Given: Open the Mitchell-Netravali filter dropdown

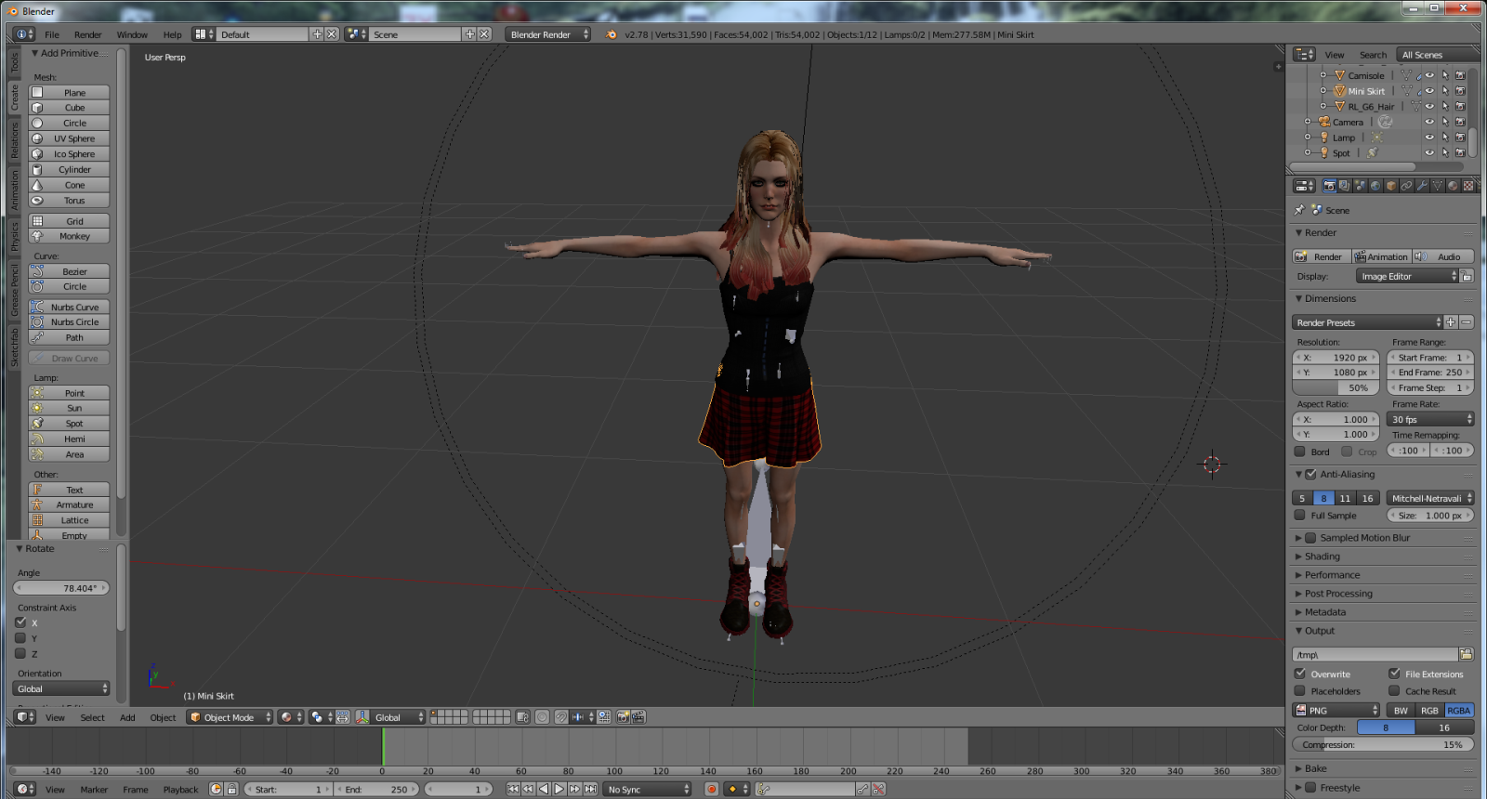Looking at the screenshot, I should (1430, 498).
